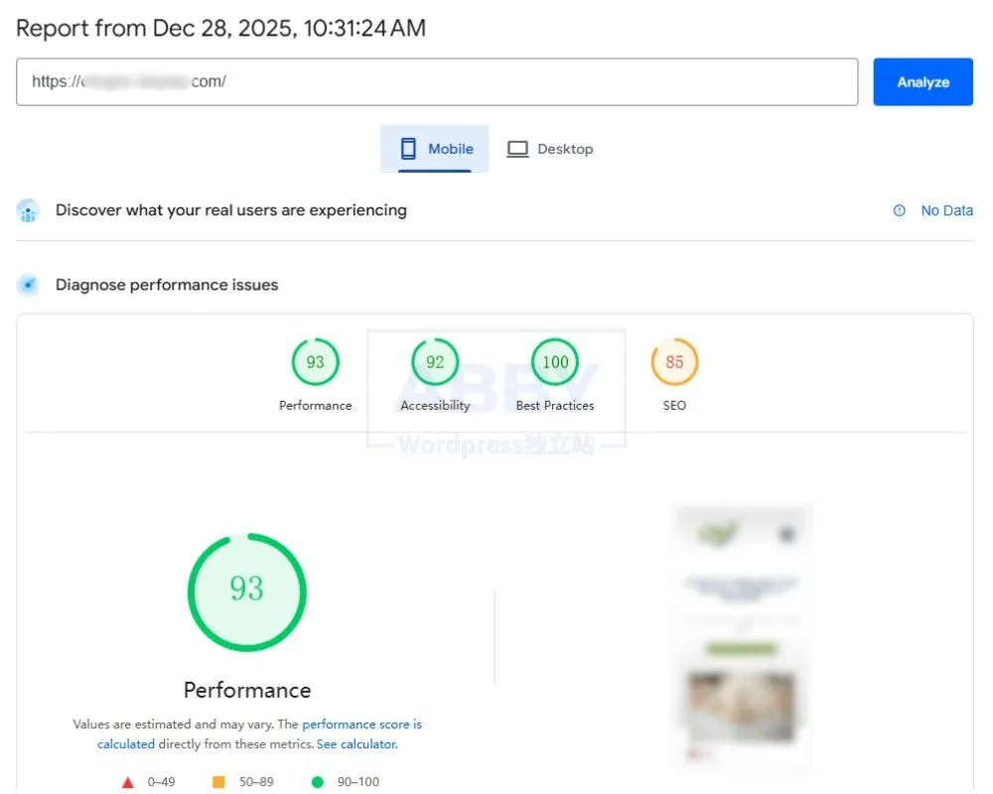Image resolution: width=993 pixels, height=794 pixels.
Task: Click the desktop monitor icon
Action: (517, 149)
